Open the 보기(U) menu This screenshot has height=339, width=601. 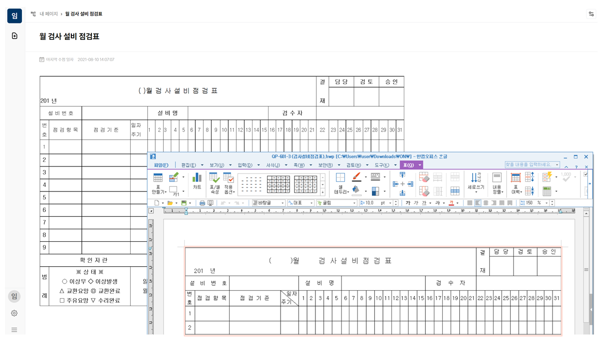click(216, 165)
